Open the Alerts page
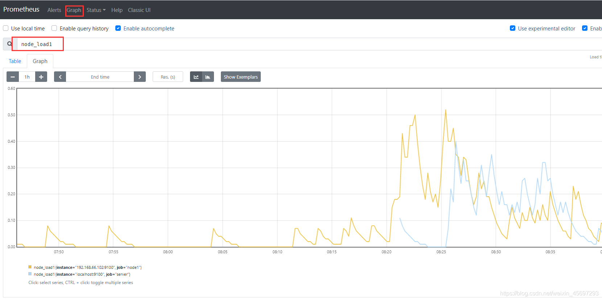This screenshot has width=602, height=300. [54, 10]
